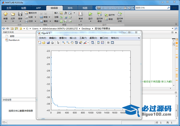Select the Pan hand tool
This screenshot has width=180, height=126.
point(72,43)
